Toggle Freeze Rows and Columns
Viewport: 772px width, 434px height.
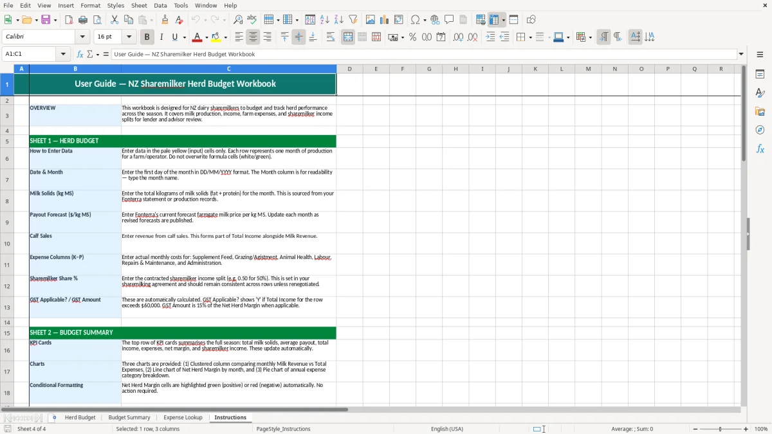click(494, 20)
